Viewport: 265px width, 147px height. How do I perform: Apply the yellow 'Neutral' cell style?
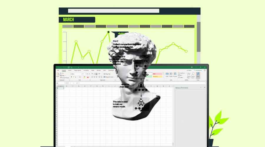click(157, 76)
